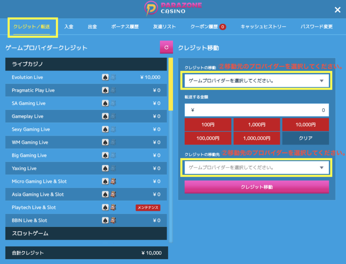The image size is (346, 264).
Task: Click the provider list scrollbar thumb
Action: (x=171, y=84)
